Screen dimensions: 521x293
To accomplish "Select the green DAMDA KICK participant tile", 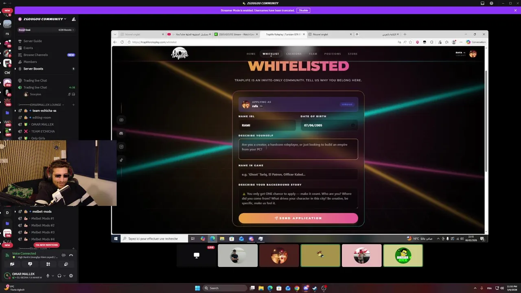I will [403, 256].
